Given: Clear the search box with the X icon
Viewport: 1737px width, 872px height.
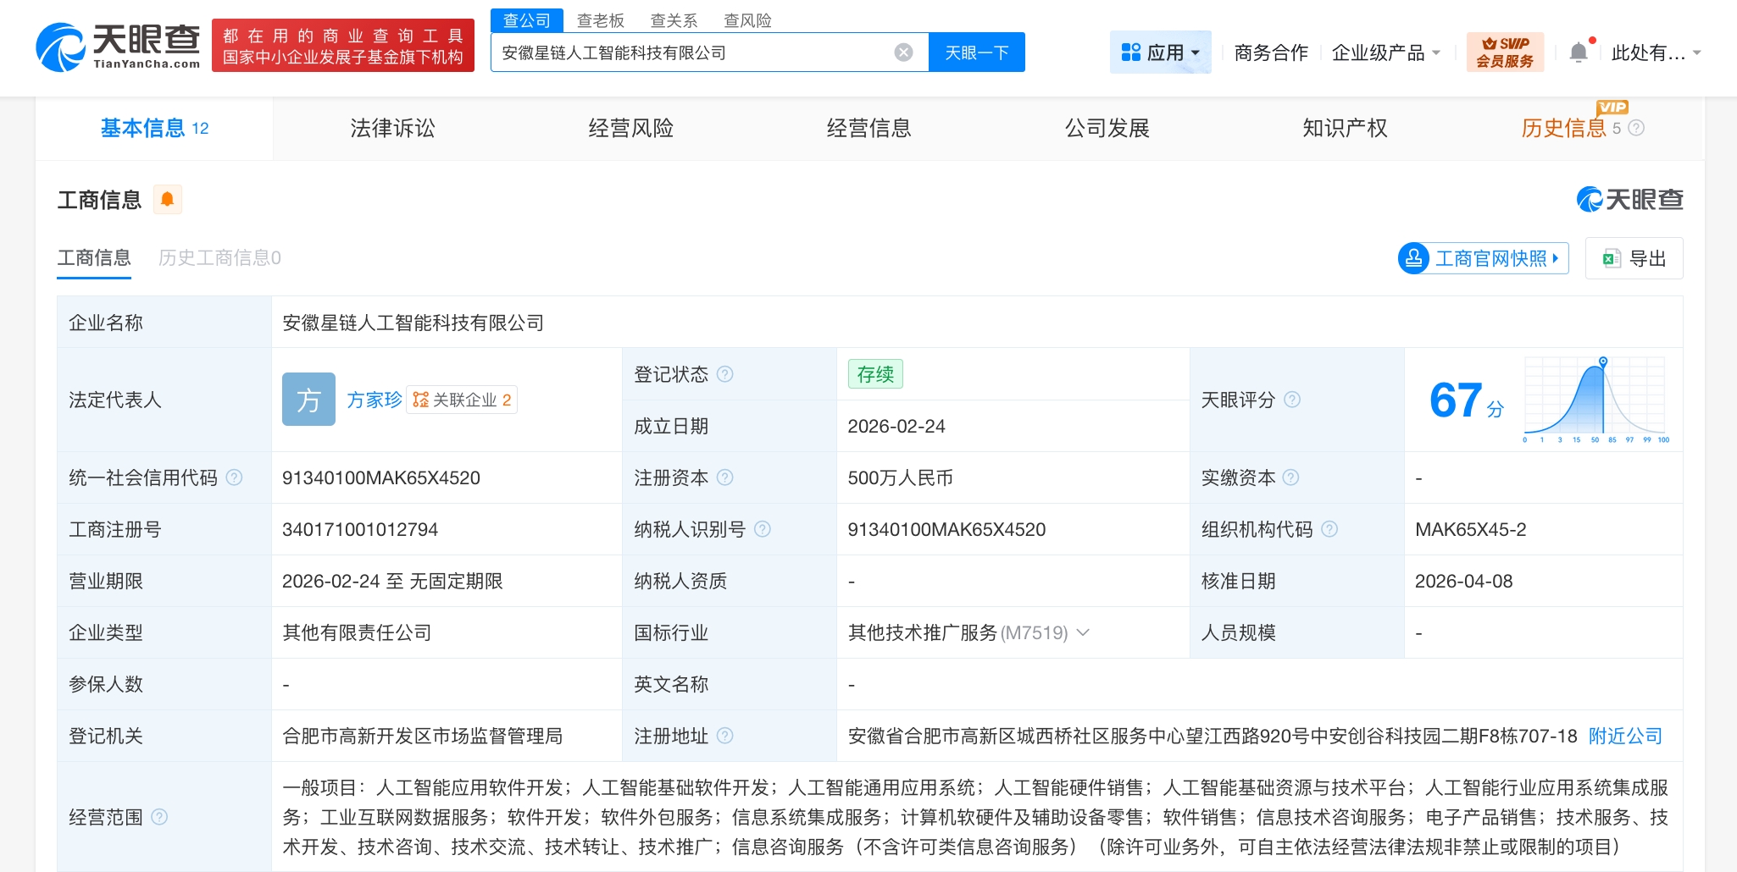Looking at the screenshot, I should (906, 52).
